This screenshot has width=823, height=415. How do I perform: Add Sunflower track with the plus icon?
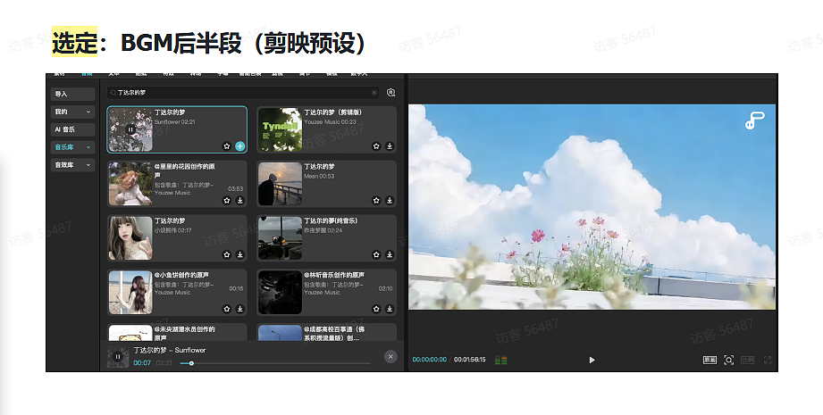239,146
